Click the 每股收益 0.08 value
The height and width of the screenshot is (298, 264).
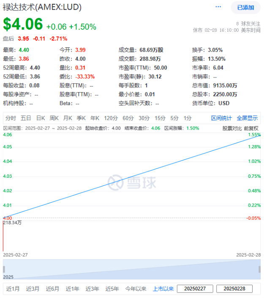[x=34, y=86]
